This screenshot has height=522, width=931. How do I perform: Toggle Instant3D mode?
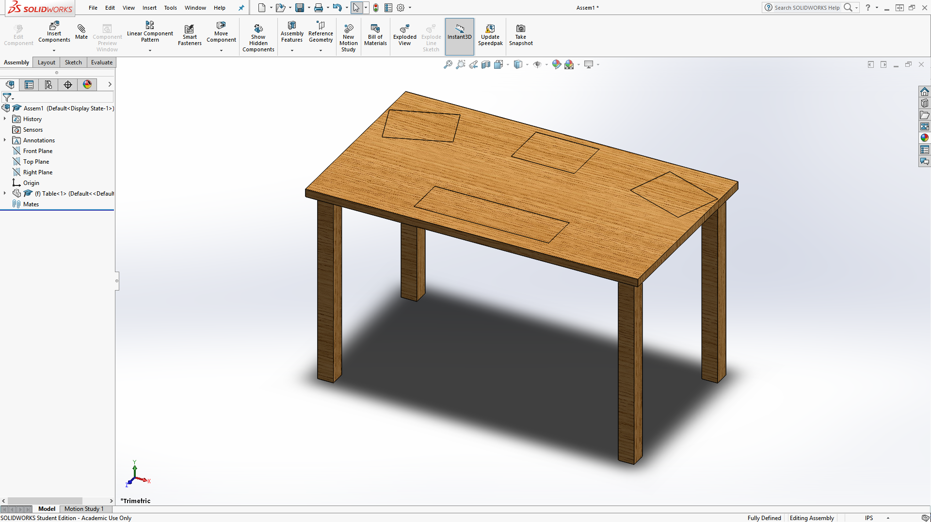[x=460, y=37]
